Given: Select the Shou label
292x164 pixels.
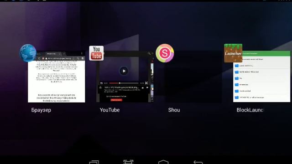Looking at the screenshot, I should point(174,110).
